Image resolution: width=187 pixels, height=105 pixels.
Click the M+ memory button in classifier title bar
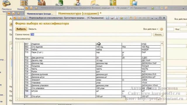point(144,18)
